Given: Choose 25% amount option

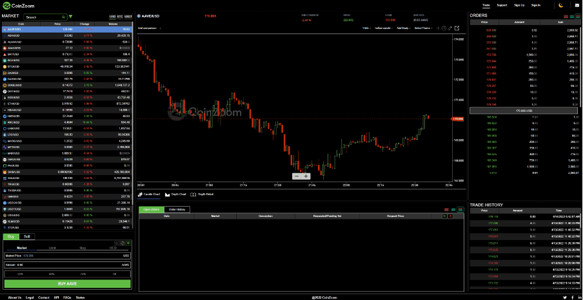Looking at the screenshot, I should tap(19, 274).
